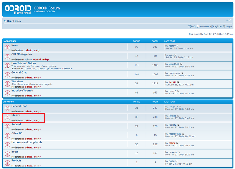
Task: Click the home icon beside Board index
Action: coord(5,21)
